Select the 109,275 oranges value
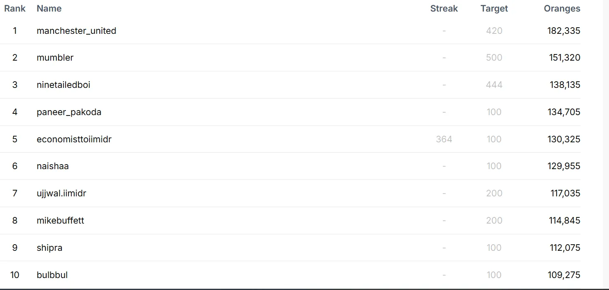The width and height of the screenshot is (609, 290). click(564, 275)
